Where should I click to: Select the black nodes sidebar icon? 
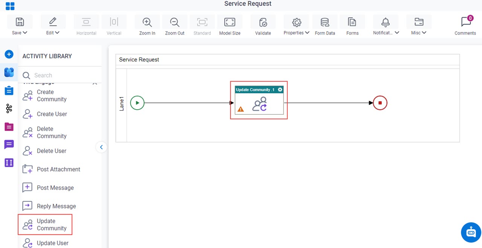9,109
